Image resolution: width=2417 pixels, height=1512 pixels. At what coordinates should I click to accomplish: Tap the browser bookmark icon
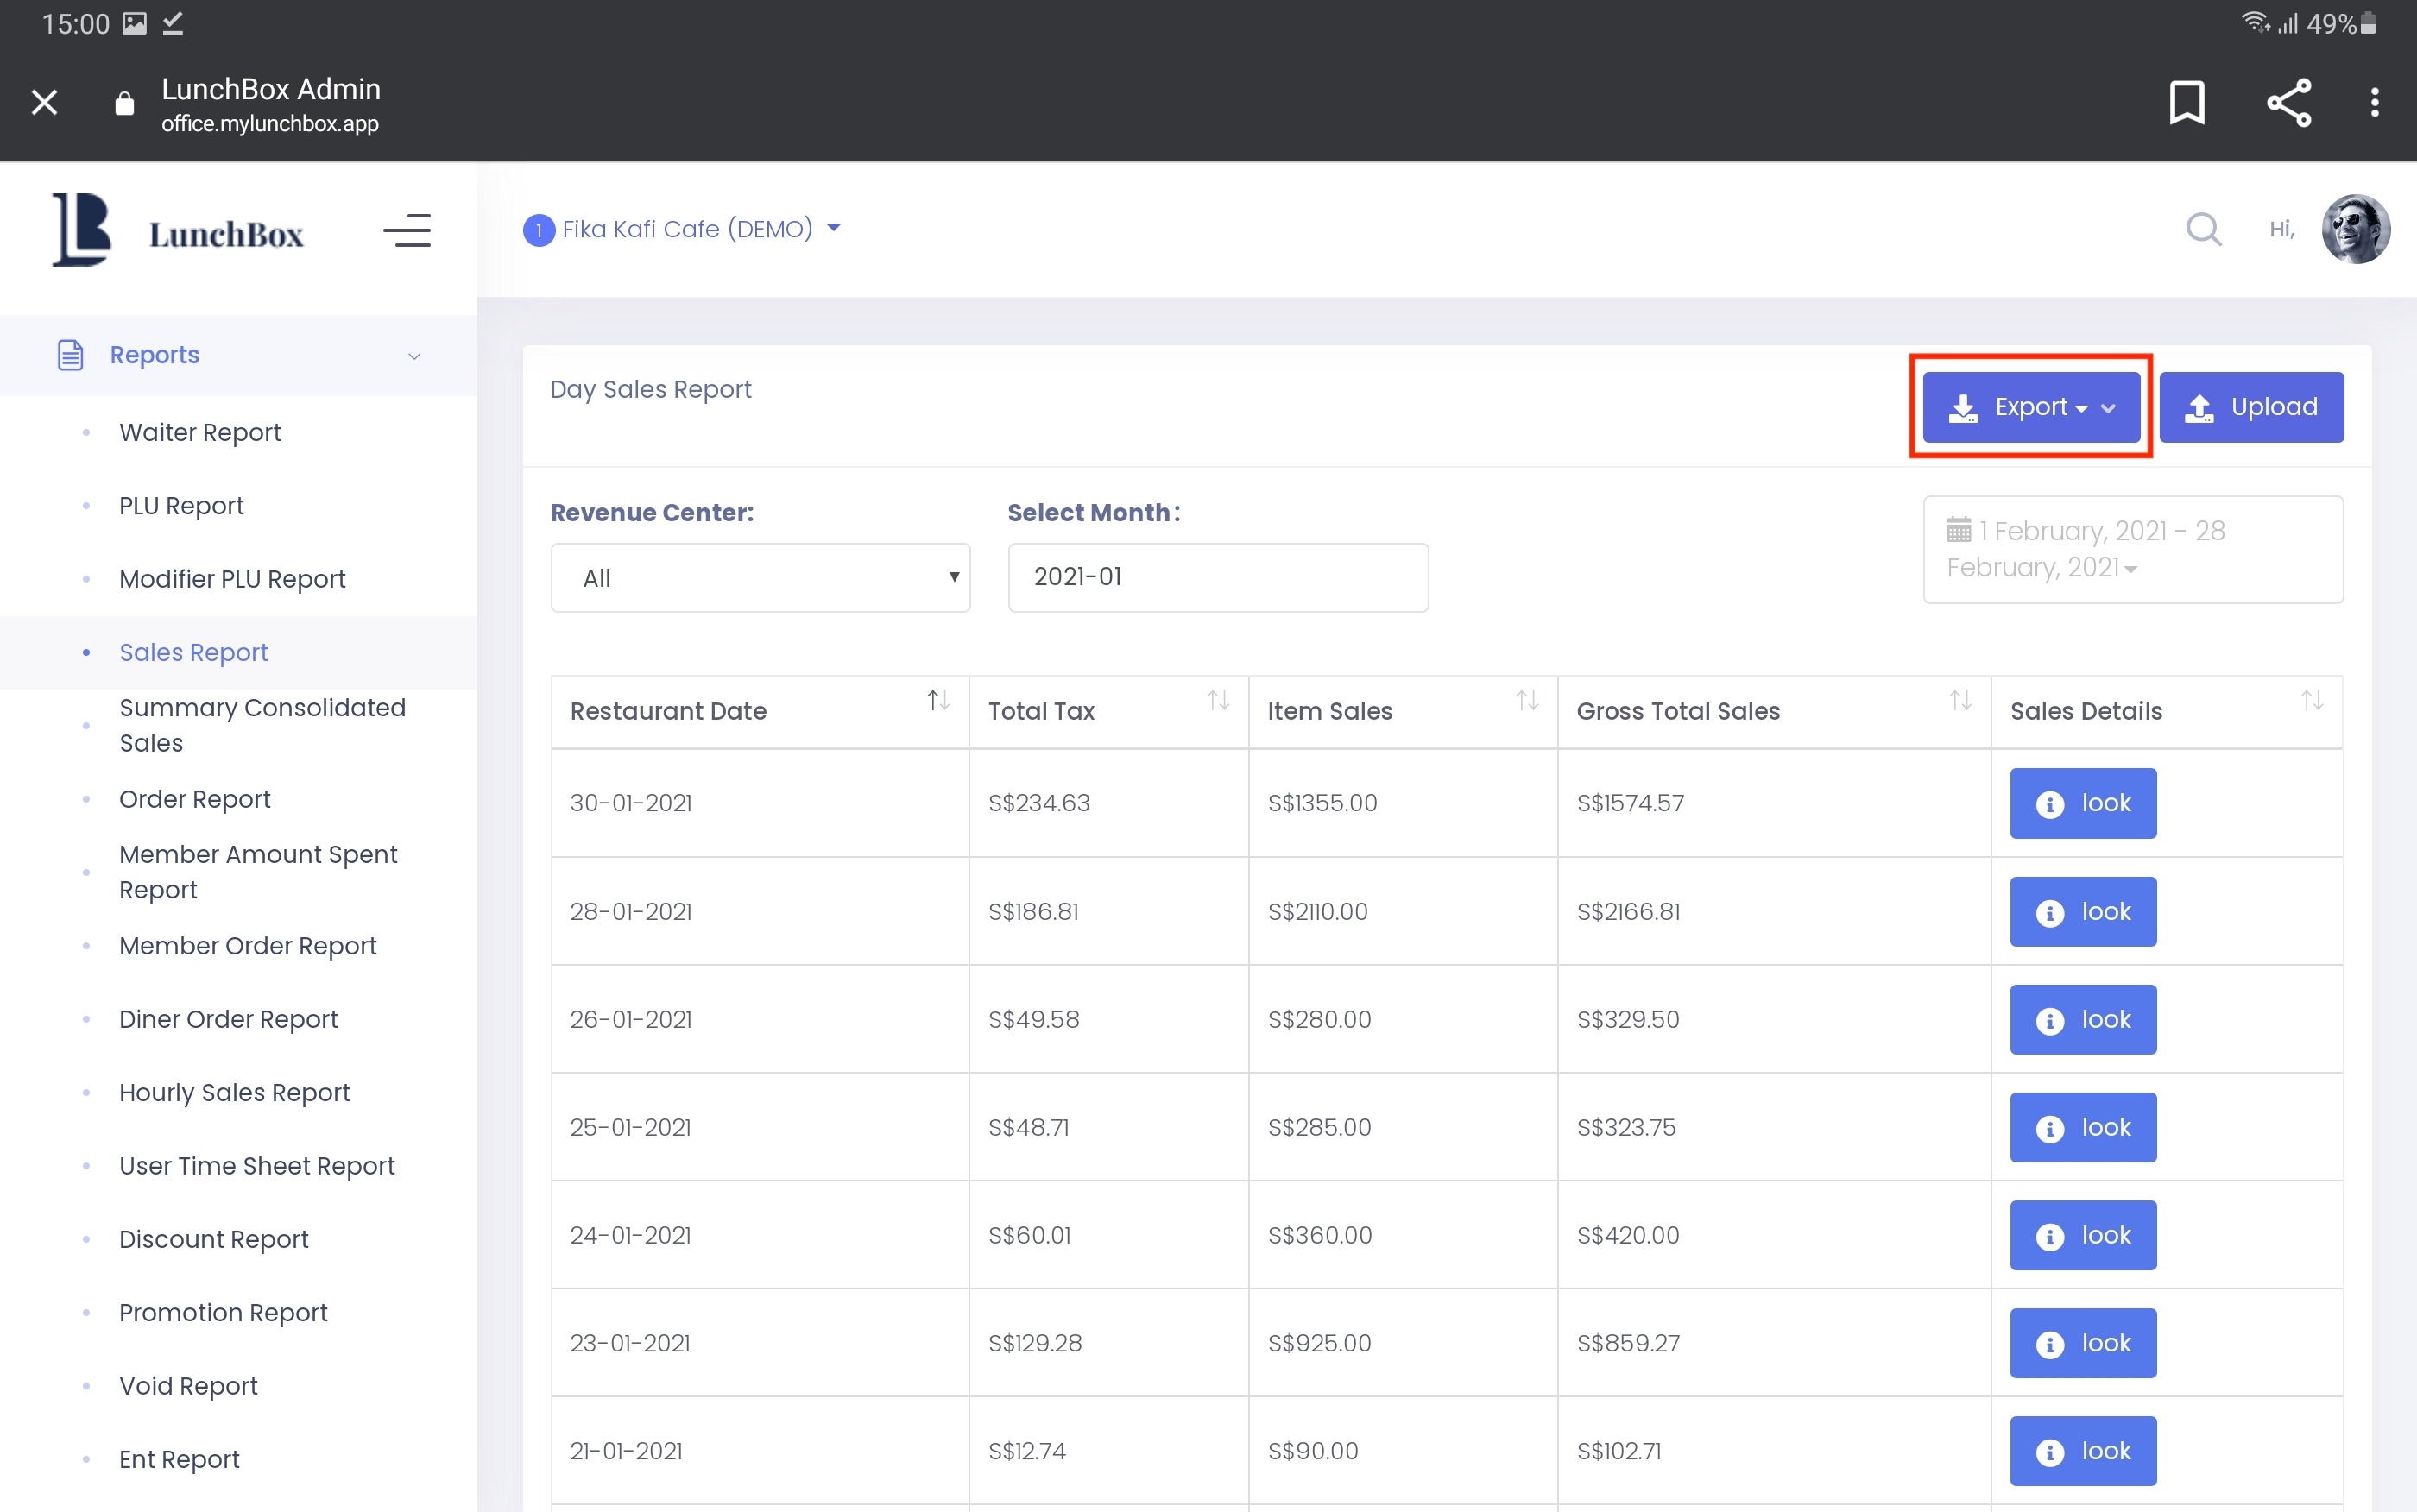click(x=2186, y=102)
